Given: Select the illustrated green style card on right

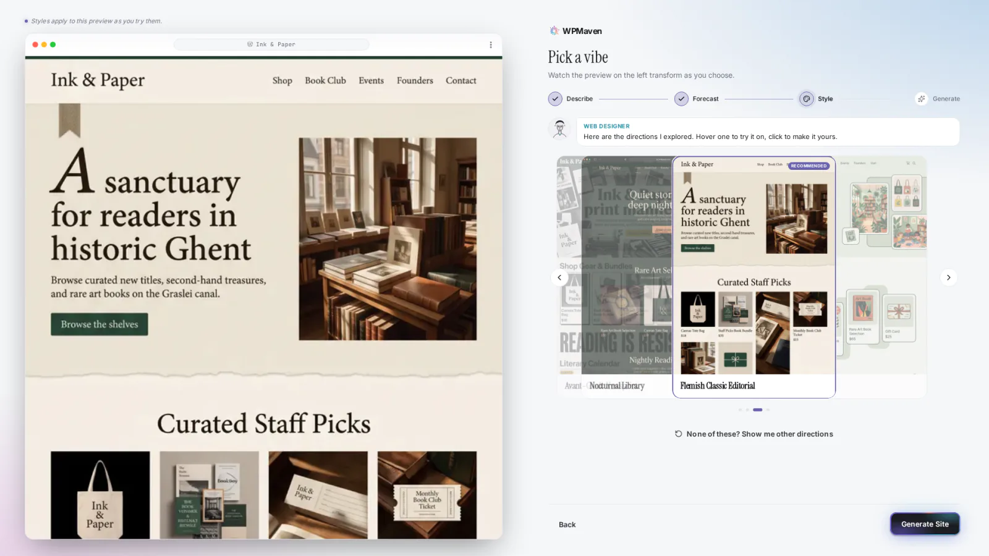Looking at the screenshot, I should click(x=881, y=277).
